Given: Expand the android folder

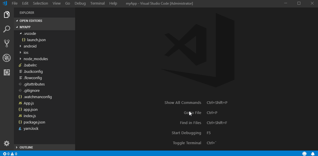Looking at the screenshot, I should coord(20,46).
